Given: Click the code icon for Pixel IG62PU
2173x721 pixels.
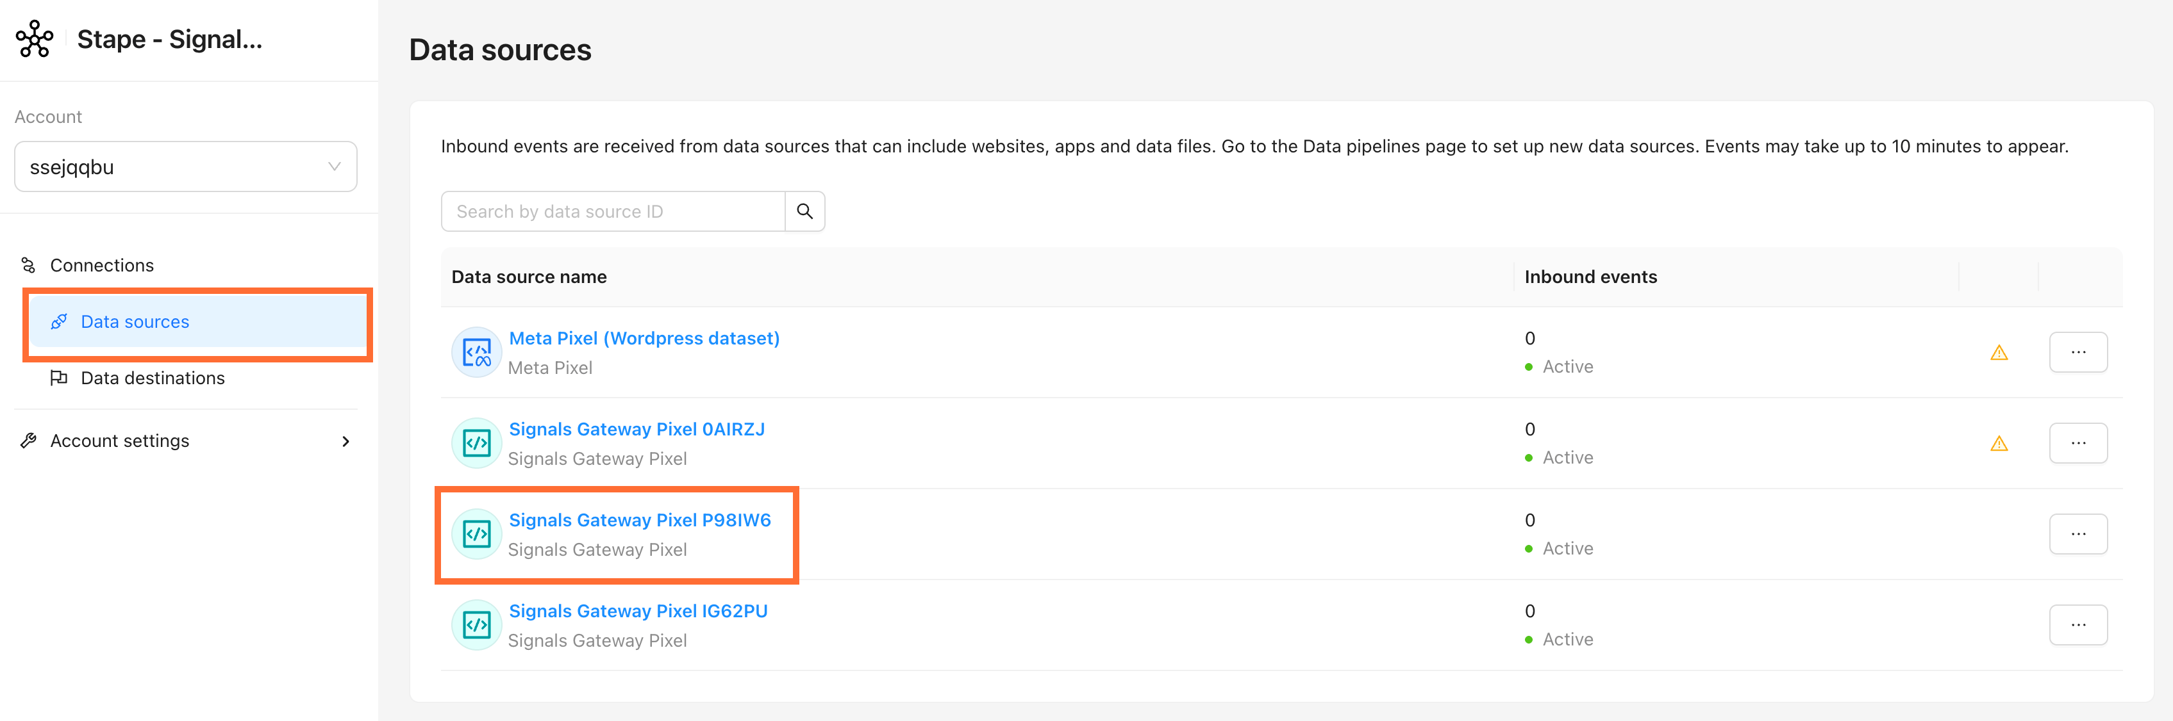Looking at the screenshot, I should click(x=477, y=625).
